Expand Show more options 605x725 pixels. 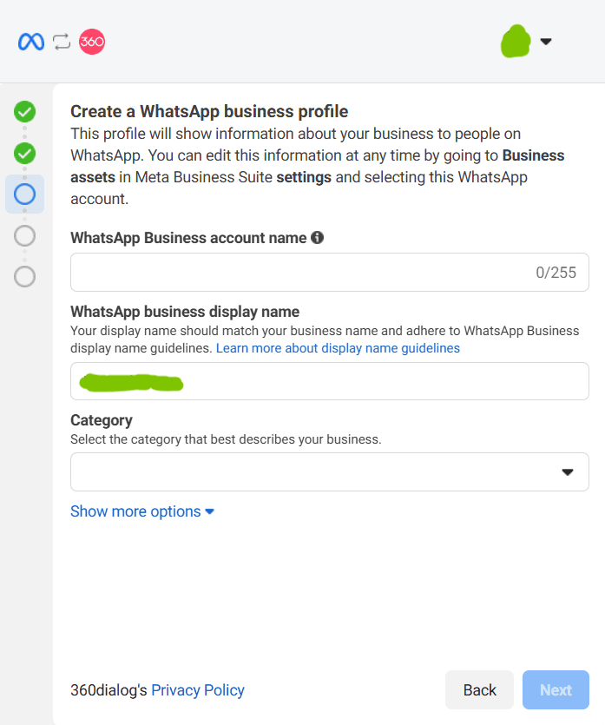pyautogui.click(x=141, y=511)
